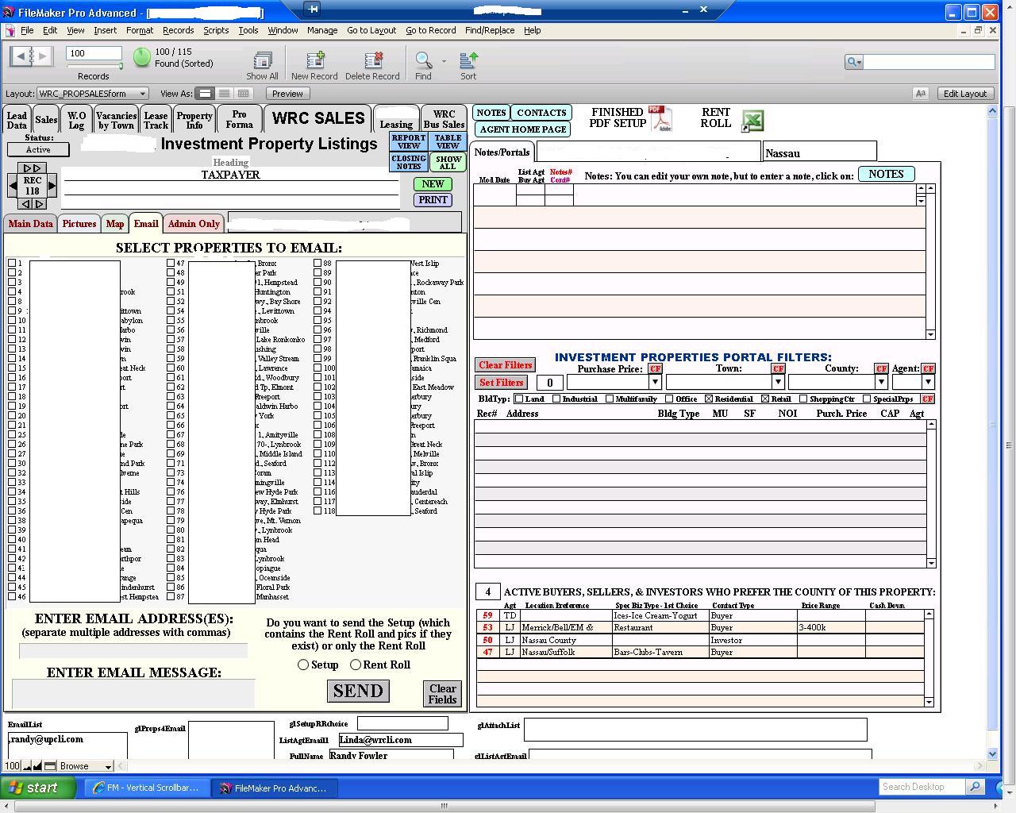The image size is (1016, 813).
Task: Click the double right arrows above REC 118
Action: click(32, 168)
